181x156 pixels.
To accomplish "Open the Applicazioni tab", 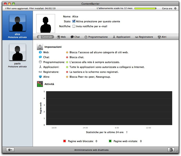I will click(121, 37).
